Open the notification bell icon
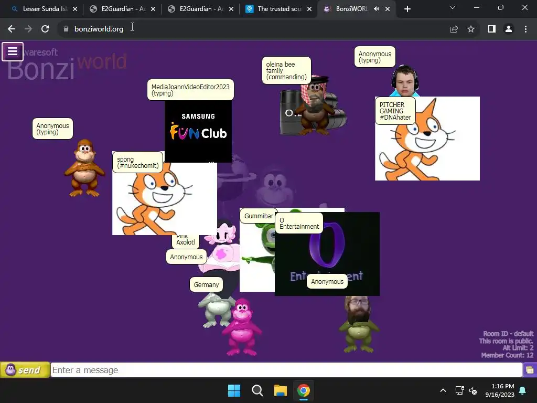 point(523,390)
